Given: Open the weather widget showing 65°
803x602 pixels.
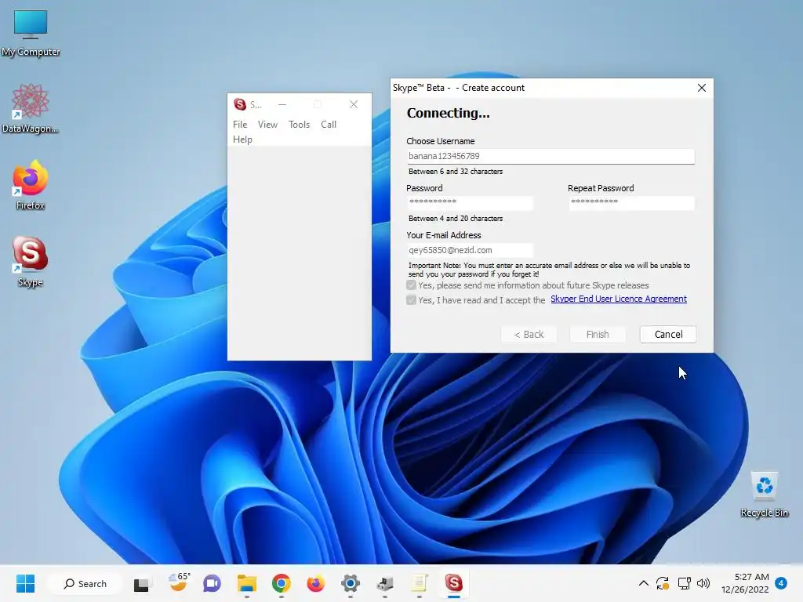Looking at the screenshot, I should (x=179, y=582).
